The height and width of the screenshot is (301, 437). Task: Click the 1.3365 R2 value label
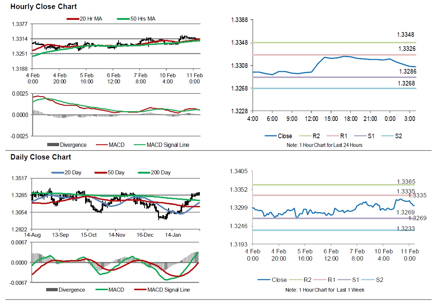coord(406,182)
